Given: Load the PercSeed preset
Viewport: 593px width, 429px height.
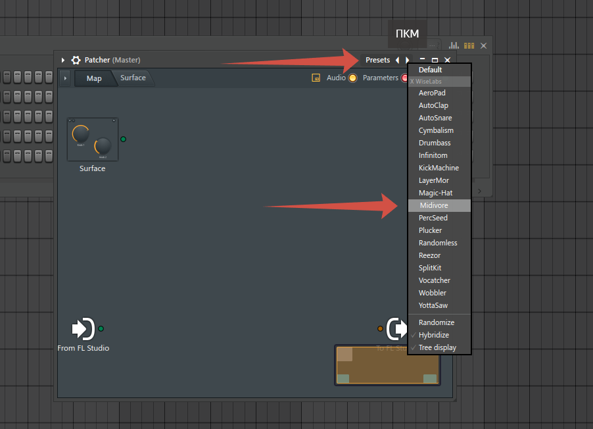Looking at the screenshot, I should tap(439, 218).
